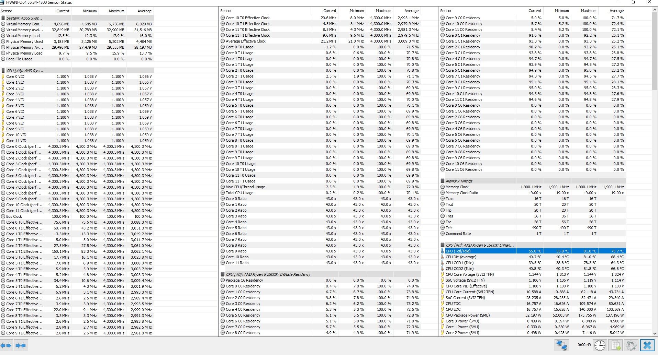658x355 pixels.
Task: Click the circle icon beside Memory Clock Ratio
Action: pos(443,193)
